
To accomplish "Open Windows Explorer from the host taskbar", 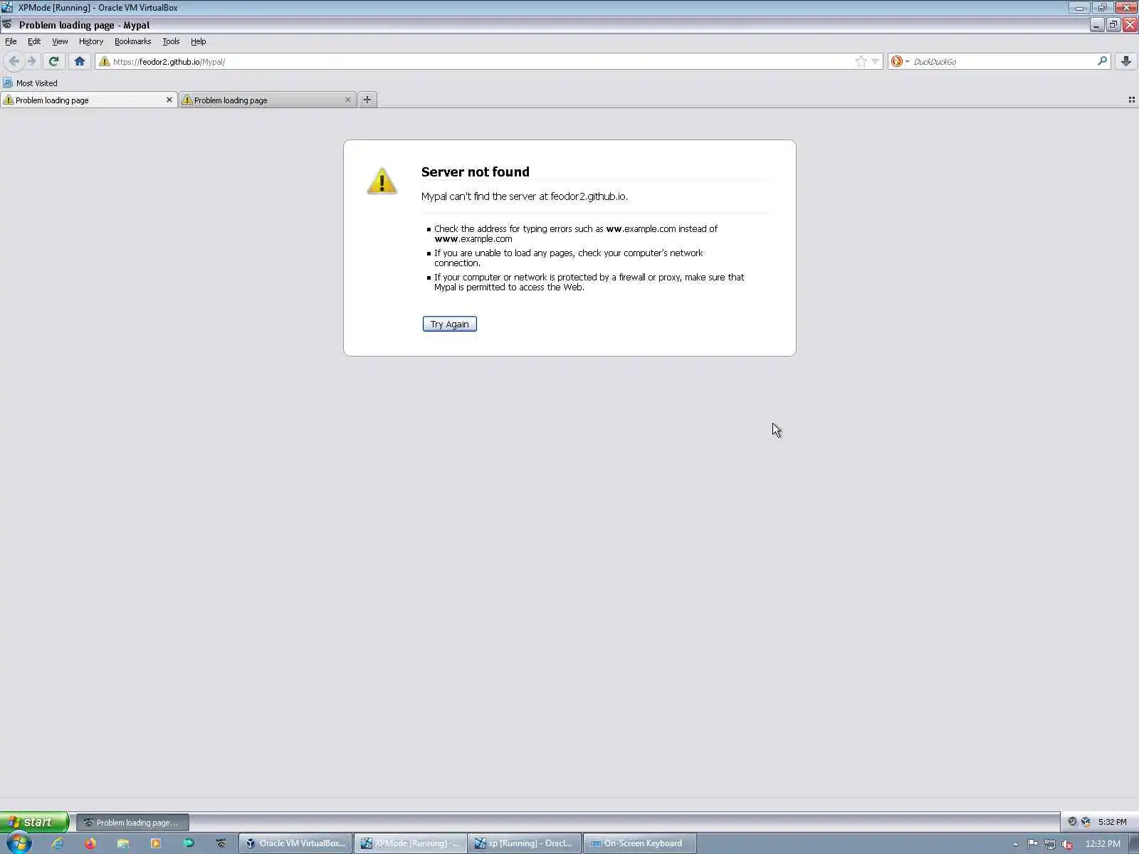I will coord(123,843).
